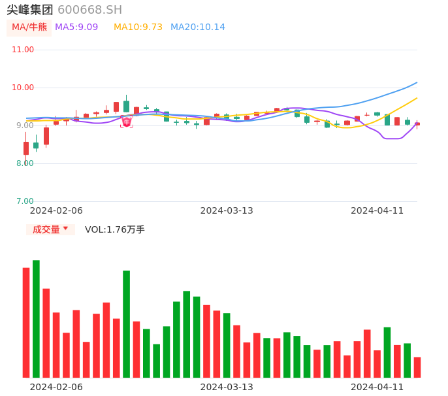The height and width of the screenshot is (396, 448).
Task: Click the last red volume bar on right
Action: coord(417,367)
